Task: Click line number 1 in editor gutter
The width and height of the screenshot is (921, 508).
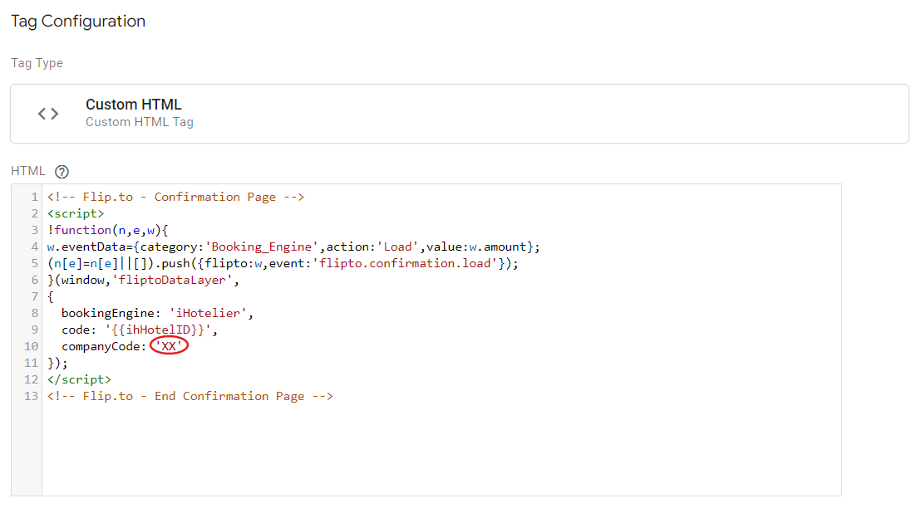Action: (x=34, y=197)
